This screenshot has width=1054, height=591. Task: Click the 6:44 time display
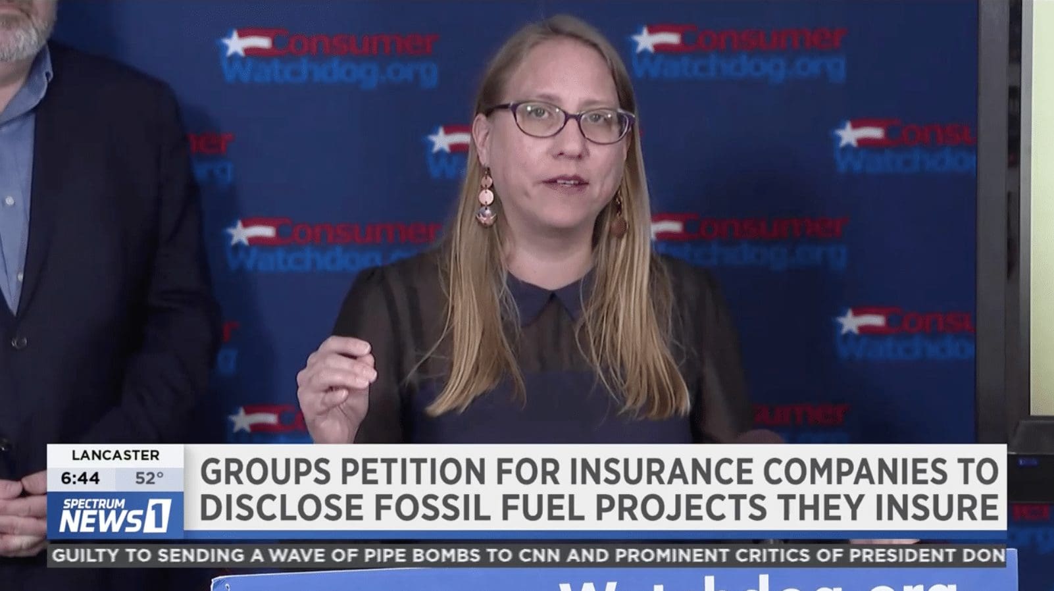pyautogui.click(x=80, y=478)
